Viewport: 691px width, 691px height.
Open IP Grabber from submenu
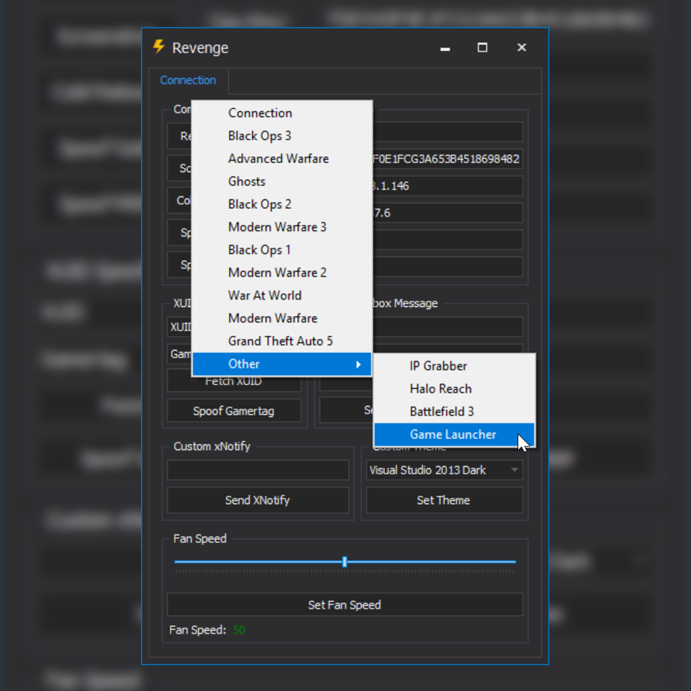click(x=438, y=366)
